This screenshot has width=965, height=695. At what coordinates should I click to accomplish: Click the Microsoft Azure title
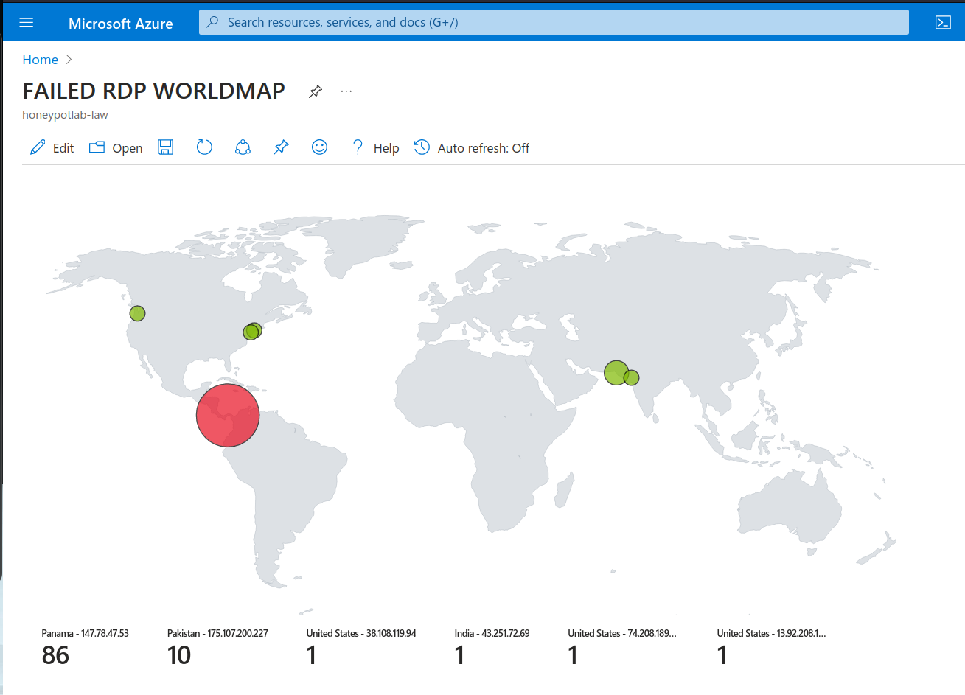coord(120,24)
